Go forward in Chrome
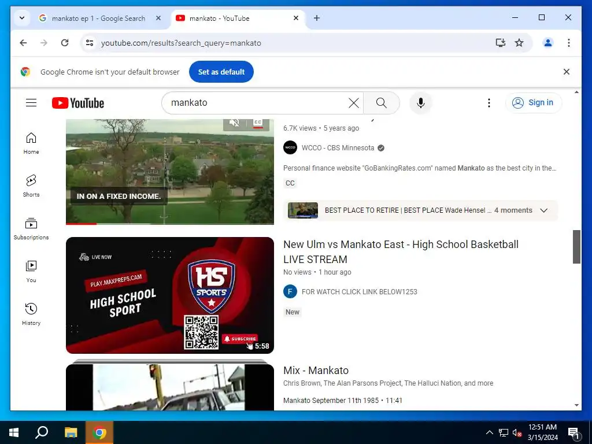The width and height of the screenshot is (592, 444). 44,43
